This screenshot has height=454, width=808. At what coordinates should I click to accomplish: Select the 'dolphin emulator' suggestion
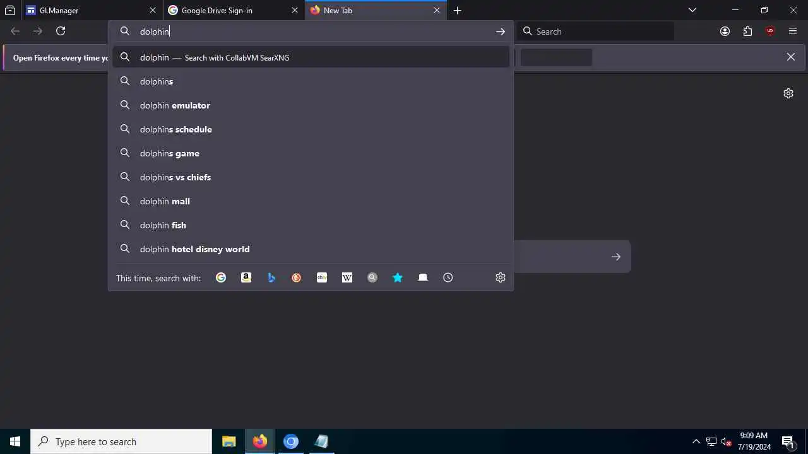click(x=311, y=105)
